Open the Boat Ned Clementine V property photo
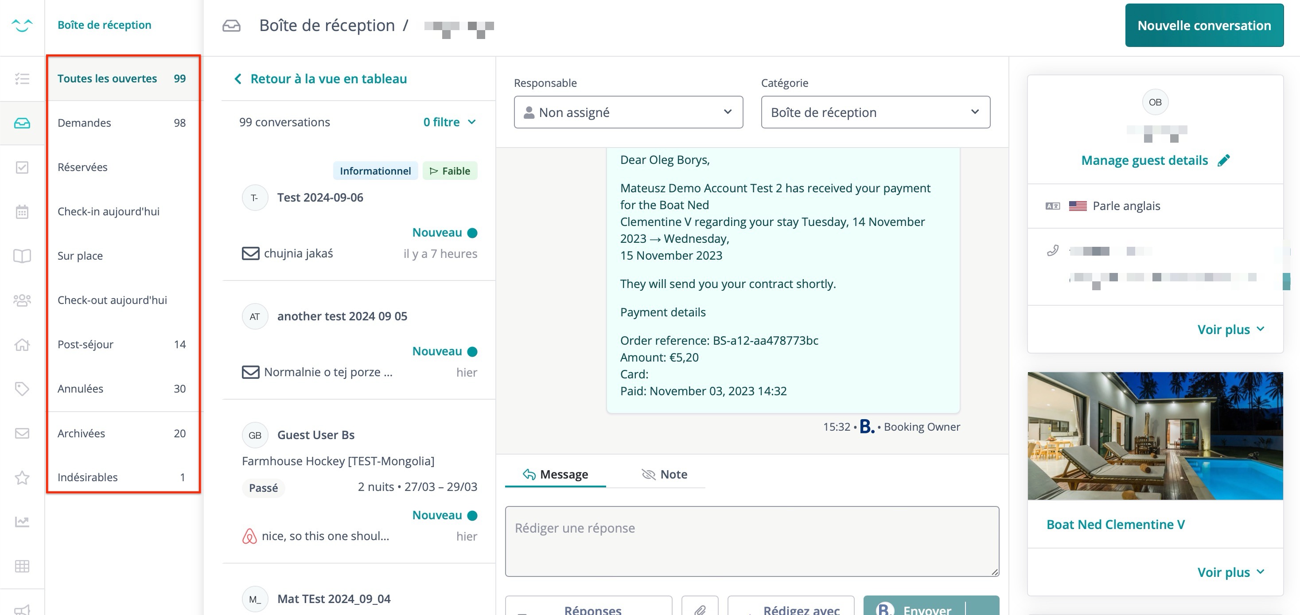 click(x=1155, y=436)
